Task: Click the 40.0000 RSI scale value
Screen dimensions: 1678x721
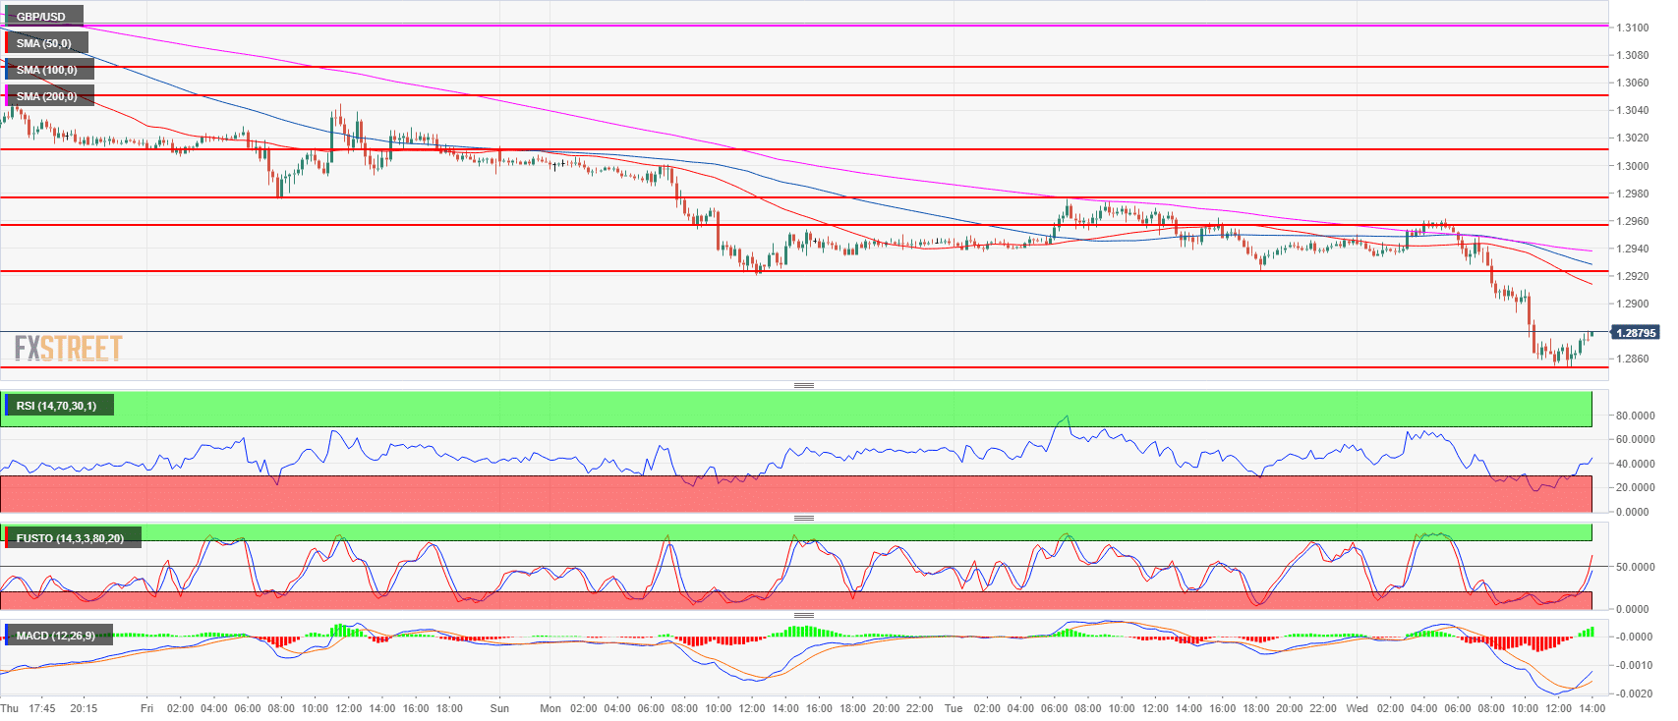Action: coord(1636,464)
